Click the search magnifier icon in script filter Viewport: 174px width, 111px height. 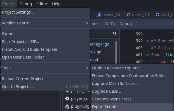(x=115, y=33)
